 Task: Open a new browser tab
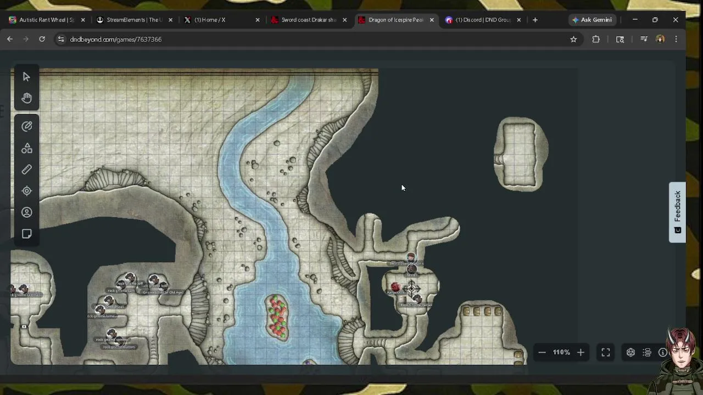[535, 20]
